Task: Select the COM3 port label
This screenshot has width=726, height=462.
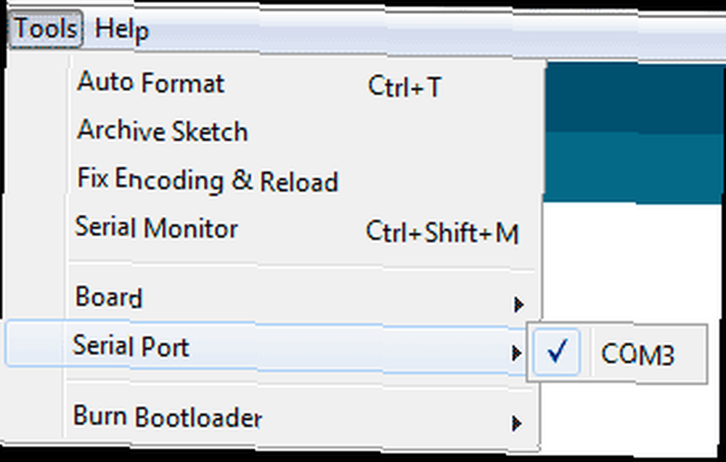Action: point(637,355)
